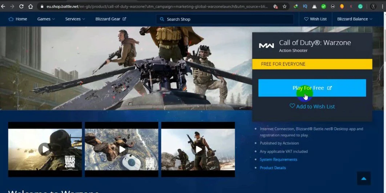The width and height of the screenshot is (386, 193).
Task: Open the IQ browser extension
Action: point(305,7)
